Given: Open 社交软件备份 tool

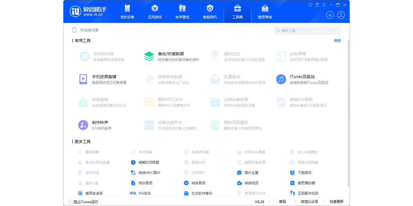Looking at the screenshot, I should [198, 193].
